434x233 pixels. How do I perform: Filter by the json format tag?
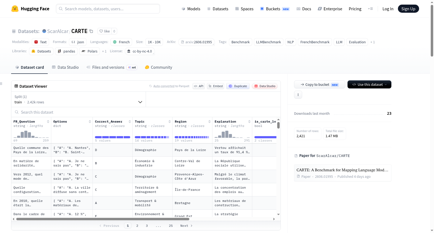click(x=78, y=42)
